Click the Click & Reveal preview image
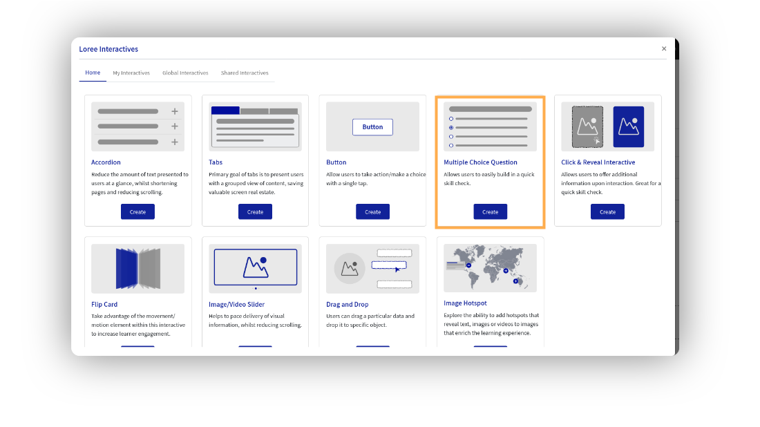 click(607, 126)
